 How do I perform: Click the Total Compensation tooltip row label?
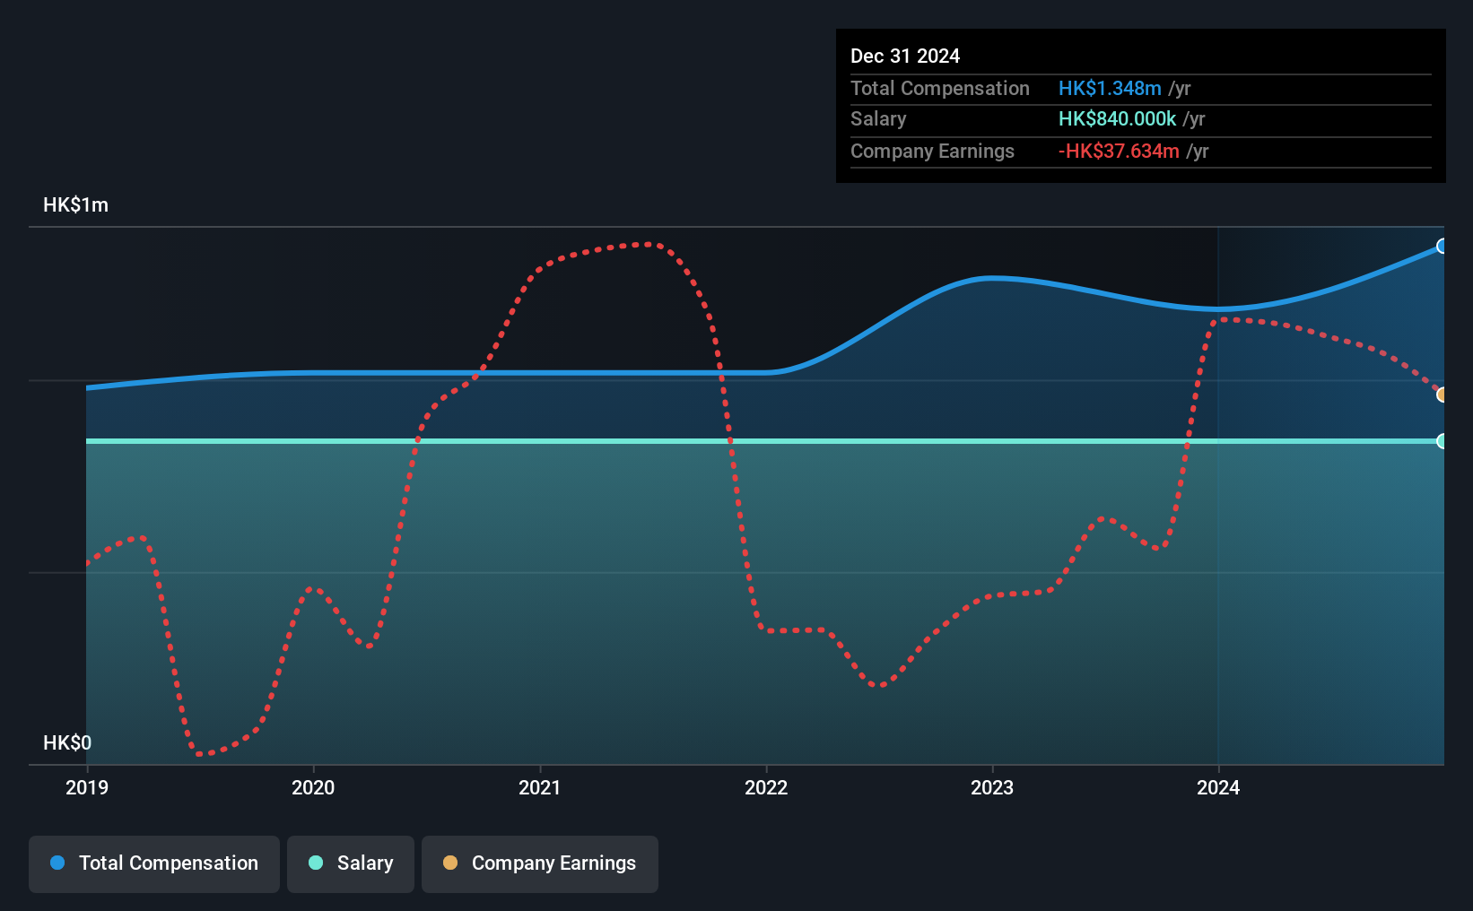(x=940, y=88)
